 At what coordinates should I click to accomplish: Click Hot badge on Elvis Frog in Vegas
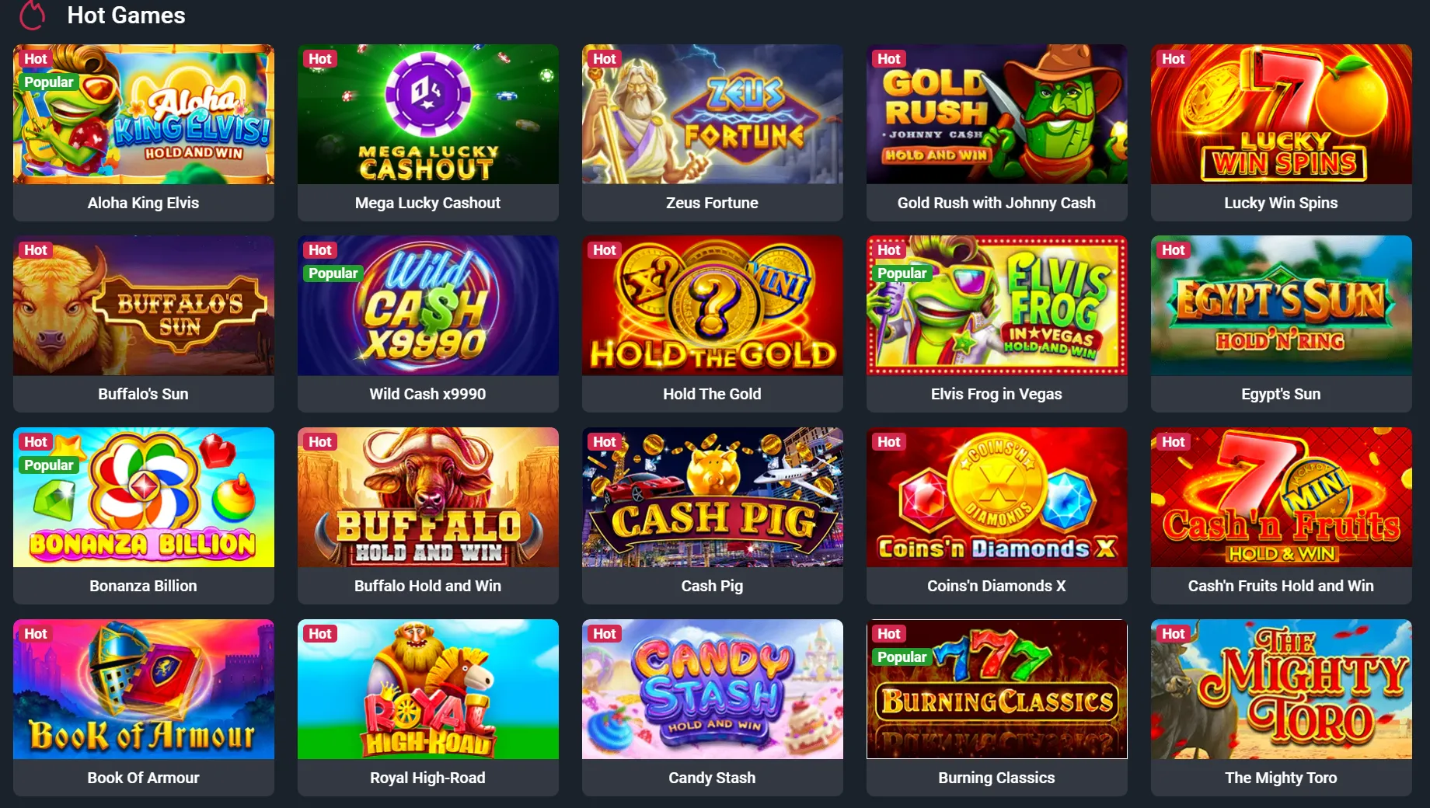(x=889, y=250)
